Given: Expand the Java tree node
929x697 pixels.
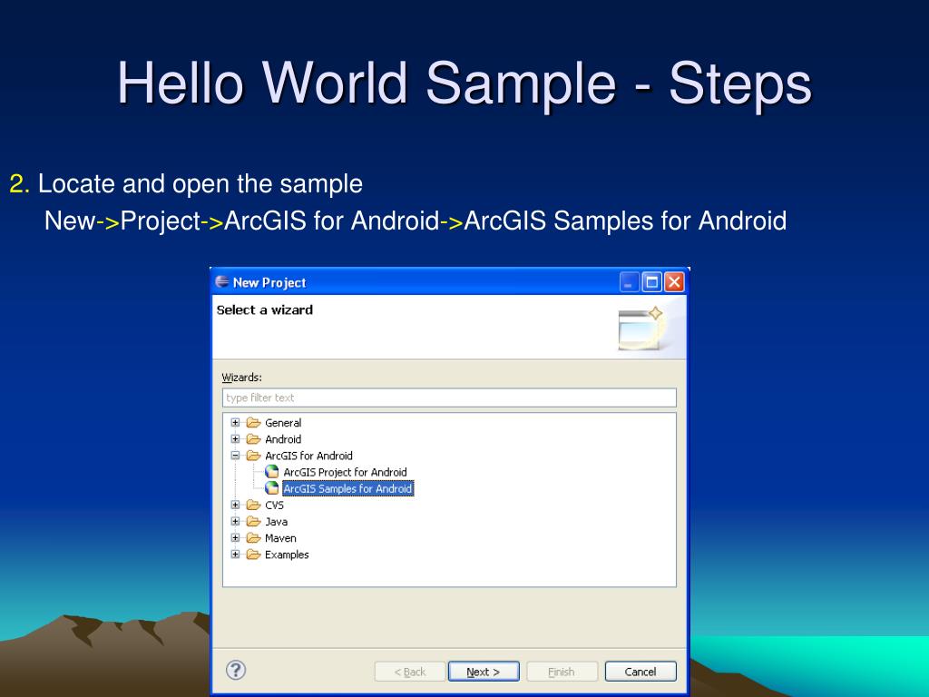Looking at the screenshot, I should (x=235, y=522).
